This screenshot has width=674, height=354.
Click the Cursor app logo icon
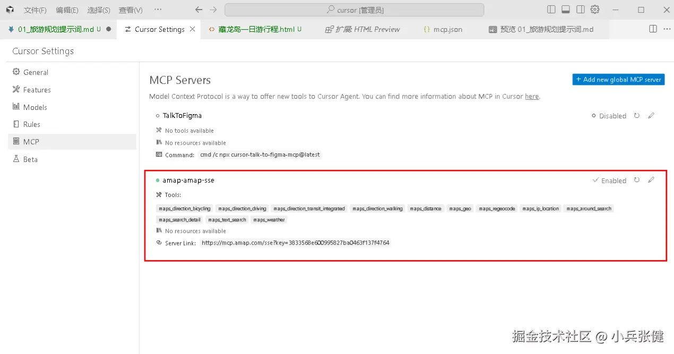pos(10,10)
